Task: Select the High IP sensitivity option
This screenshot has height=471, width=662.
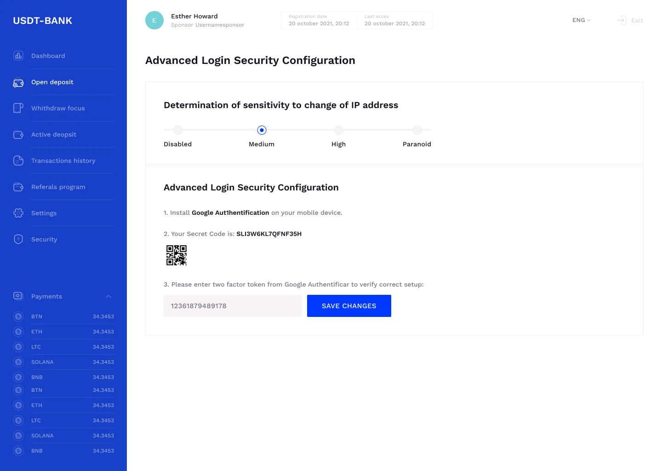Action: (x=339, y=130)
